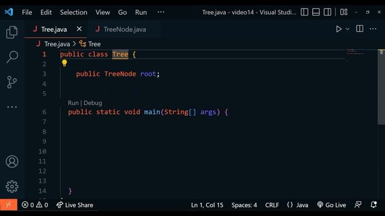Show additional views in activity bar
The width and height of the screenshot is (385, 216).
pos(12,107)
